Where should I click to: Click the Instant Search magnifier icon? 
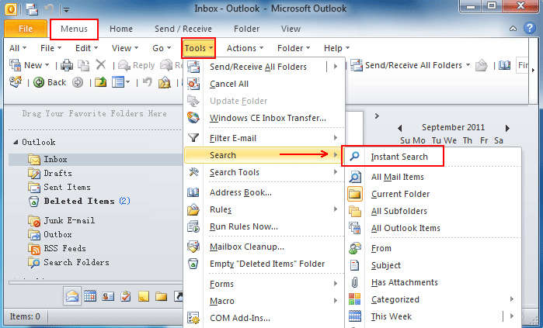pos(355,157)
